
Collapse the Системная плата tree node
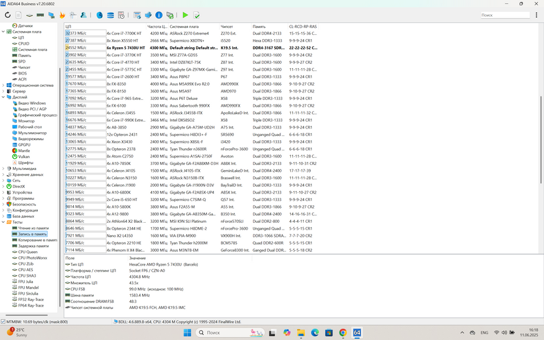(x=4, y=32)
